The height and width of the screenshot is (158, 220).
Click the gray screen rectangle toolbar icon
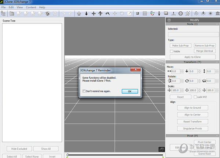(x=166, y=13)
